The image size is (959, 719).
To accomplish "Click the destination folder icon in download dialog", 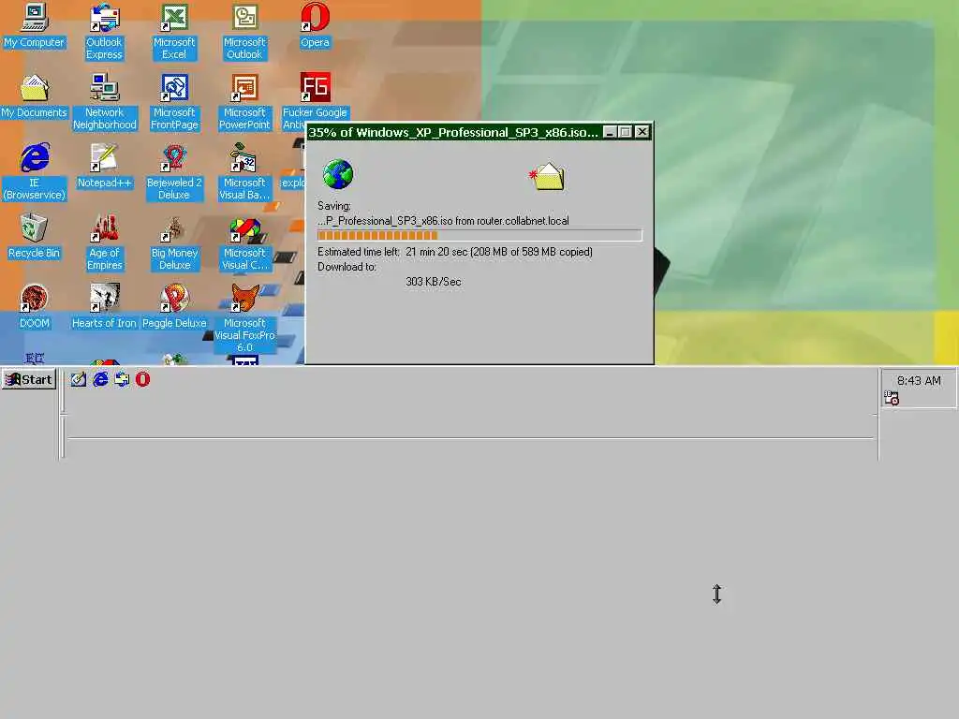I will click(x=547, y=177).
